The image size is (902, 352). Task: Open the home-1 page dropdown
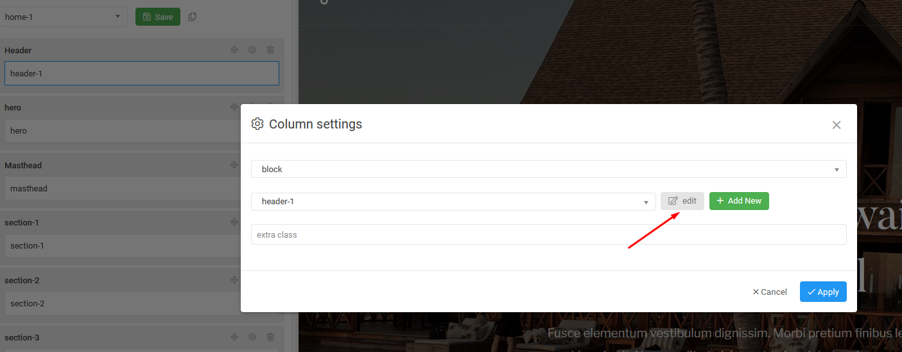tap(63, 17)
